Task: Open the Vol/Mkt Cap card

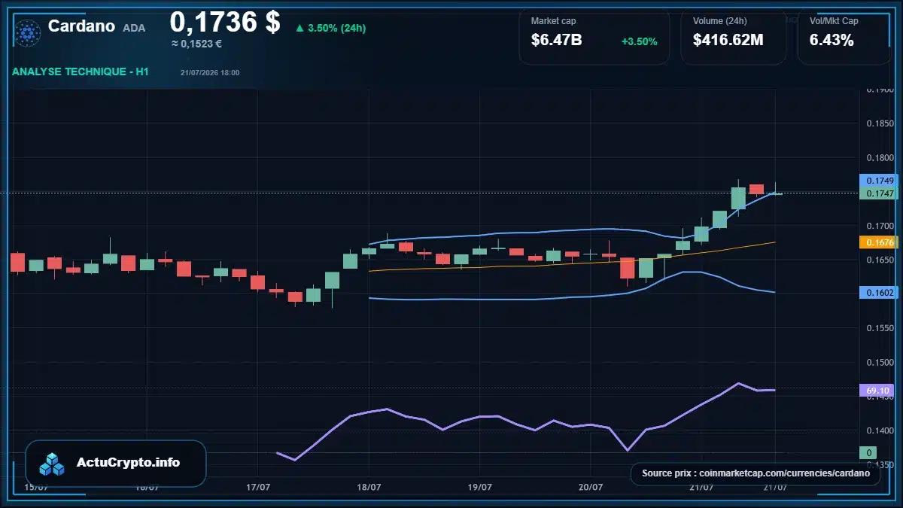Action: pos(844,36)
